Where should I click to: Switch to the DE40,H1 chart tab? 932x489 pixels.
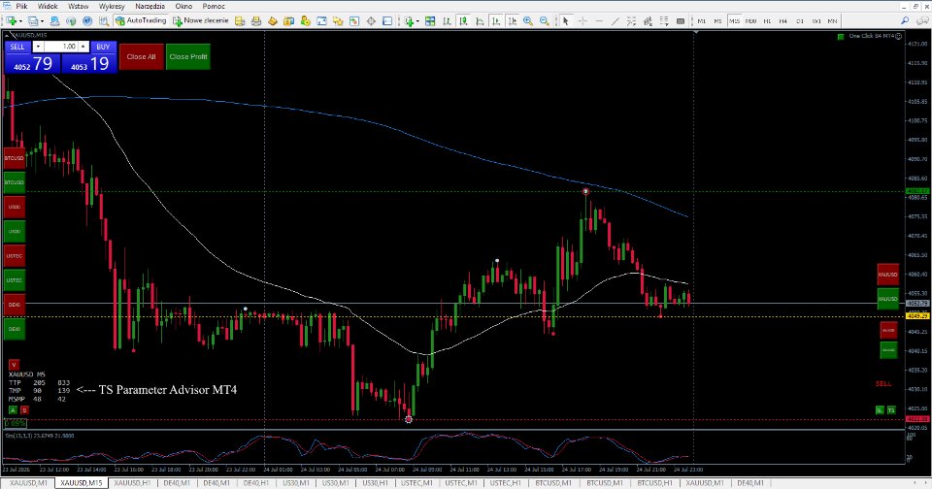point(255,483)
